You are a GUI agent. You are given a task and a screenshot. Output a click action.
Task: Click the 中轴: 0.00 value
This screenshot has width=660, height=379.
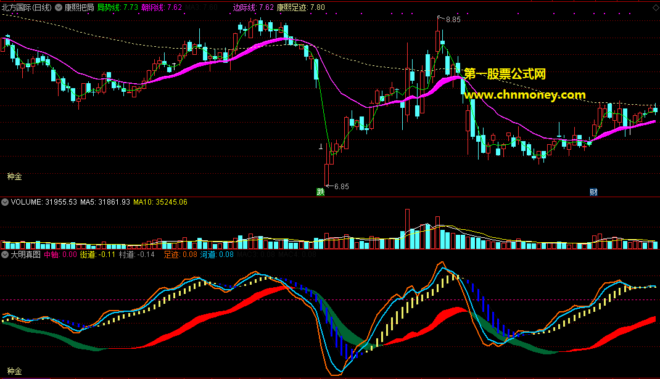pyautogui.click(x=60, y=255)
